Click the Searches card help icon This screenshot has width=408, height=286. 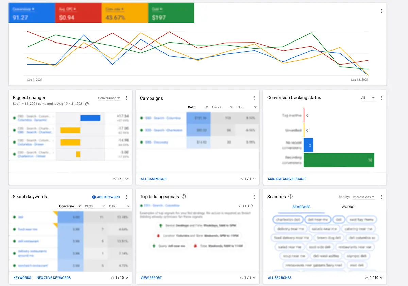click(291, 196)
